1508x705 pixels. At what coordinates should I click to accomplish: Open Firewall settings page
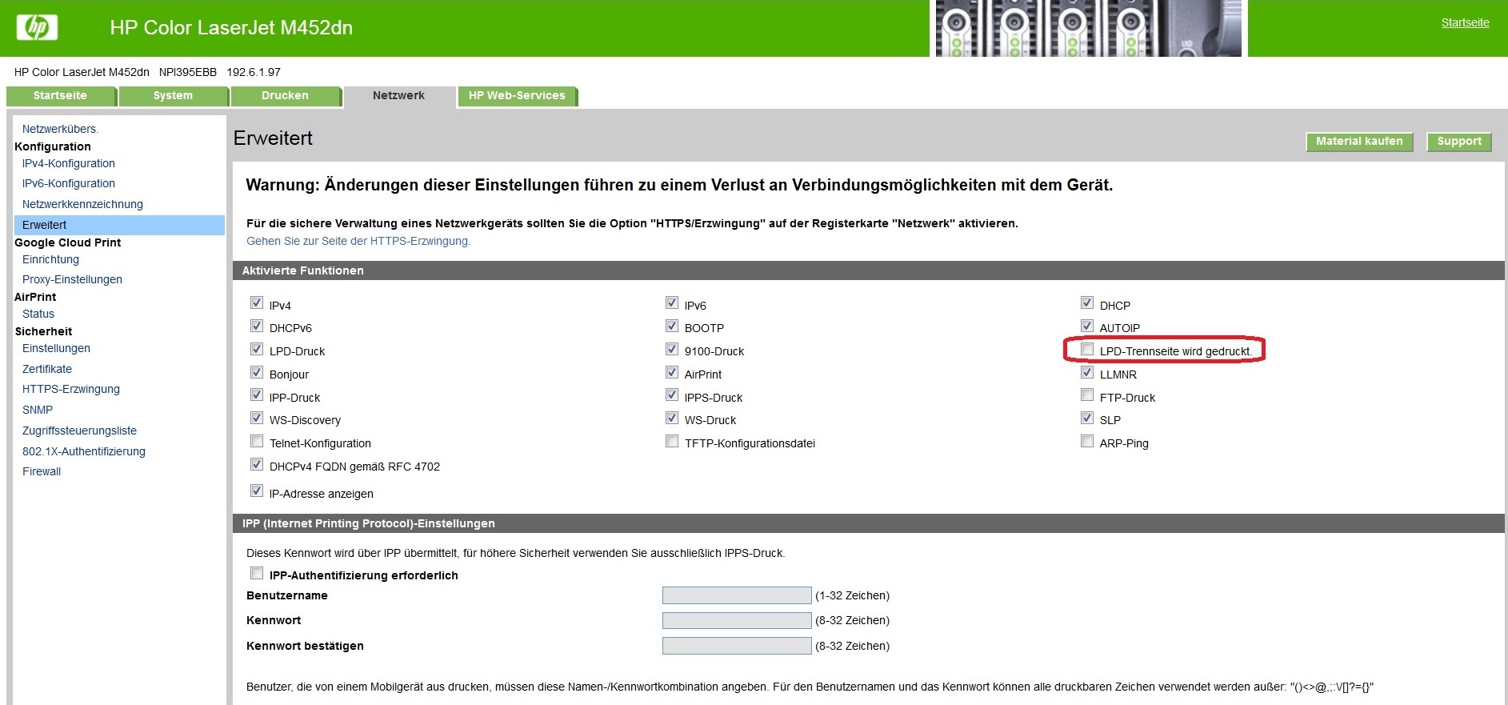point(42,471)
